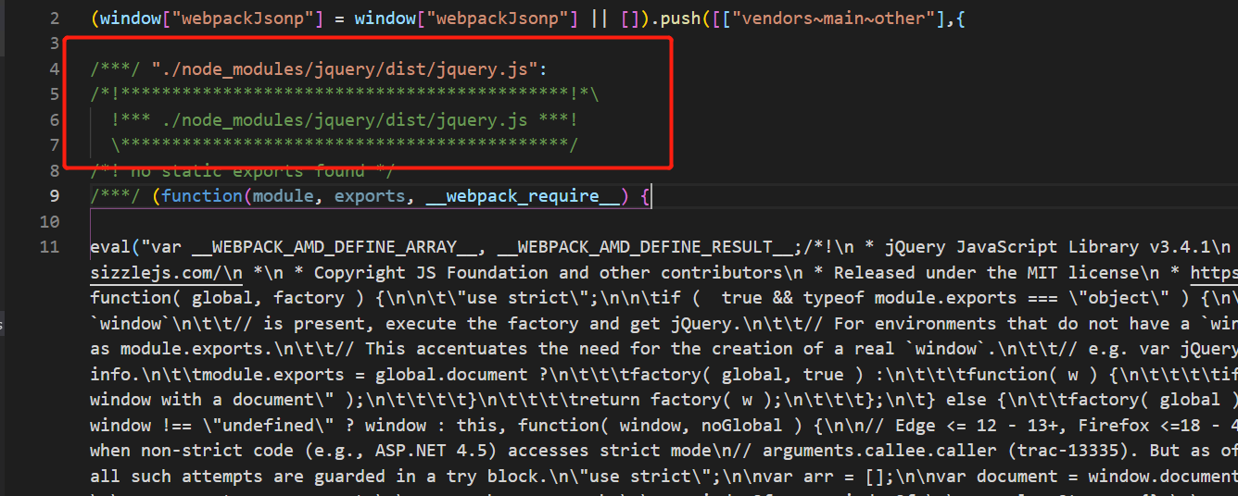Click "Copyright JS Foundation" text

click(431, 273)
